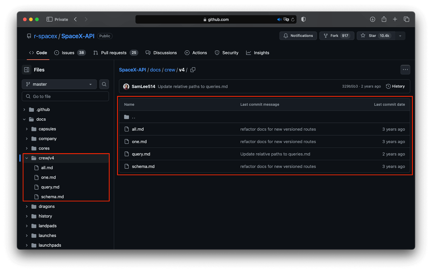
Task: Open Issues tab
Action: 70,53
